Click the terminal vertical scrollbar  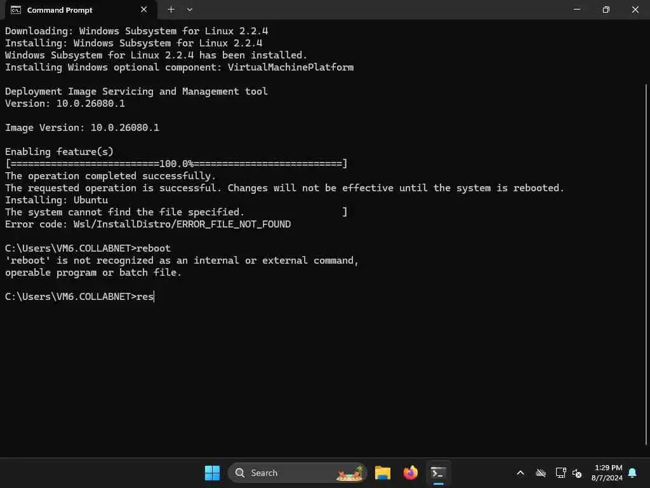pyautogui.click(x=646, y=264)
